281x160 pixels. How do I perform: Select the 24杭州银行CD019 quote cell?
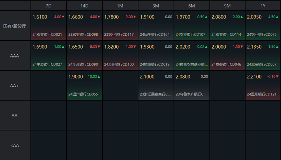pyautogui.click(x=156, y=55)
